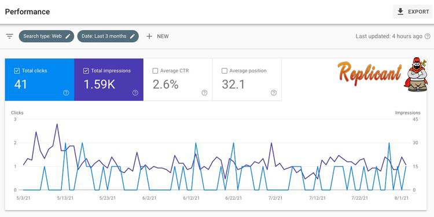Image resolution: width=434 pixels, height=217 pixels.
Task: Click the 6/12/21 date on chart axis
Action: click(192, 198)
